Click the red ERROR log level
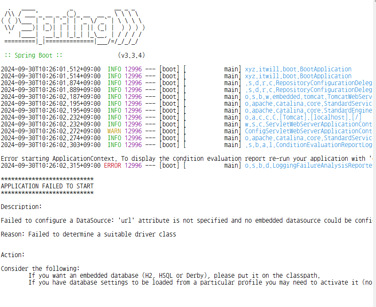The width and height of the screenshot is (376, 307). 113,166
